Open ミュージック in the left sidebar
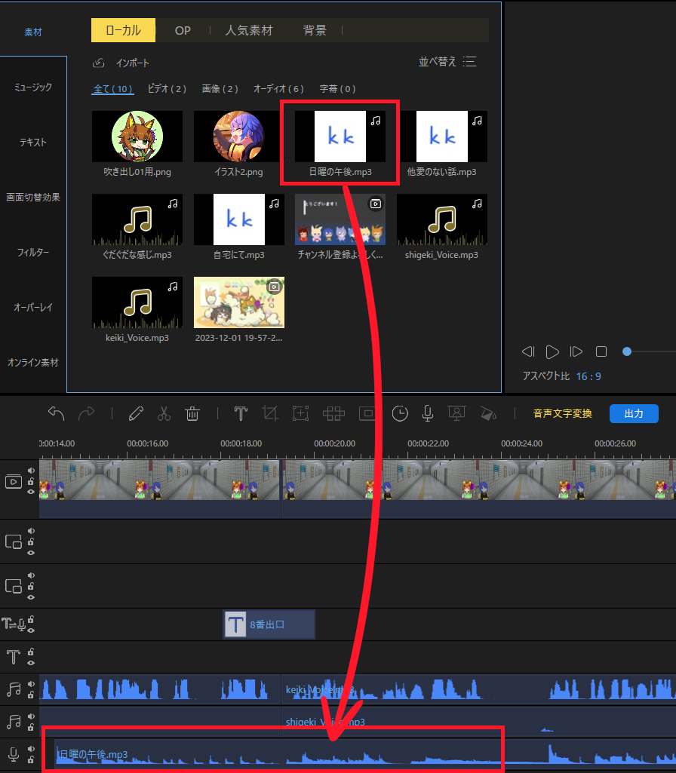This screenshot has width=676, height=773. [33, 87]
